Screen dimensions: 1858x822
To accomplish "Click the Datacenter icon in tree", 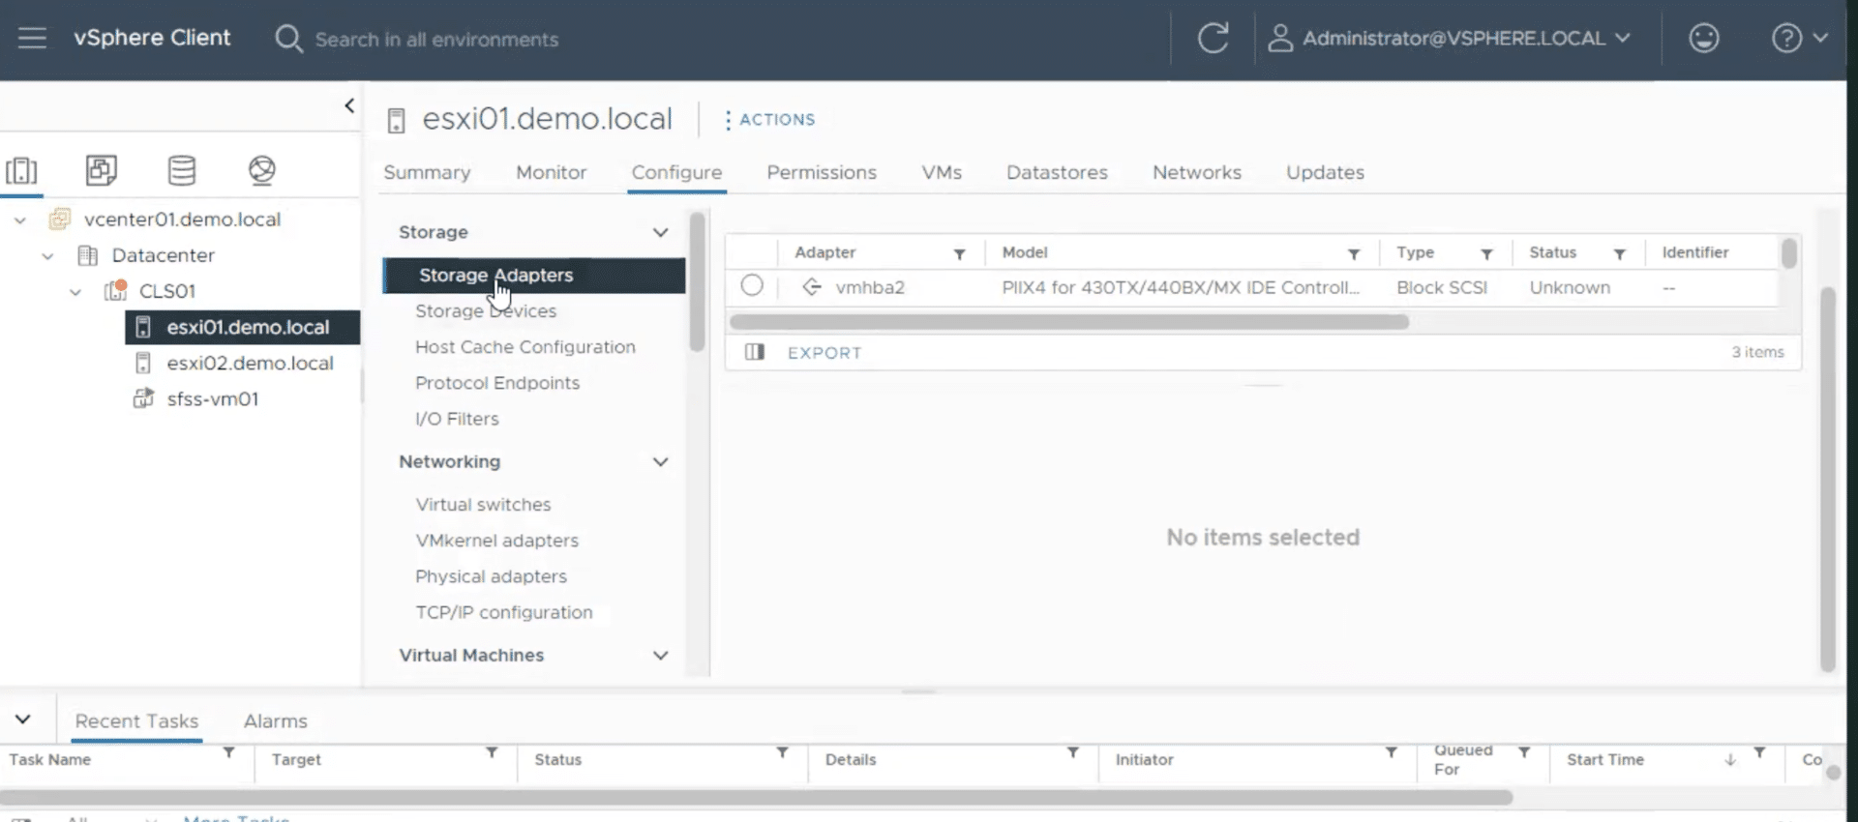I will [x=88, y=255].
